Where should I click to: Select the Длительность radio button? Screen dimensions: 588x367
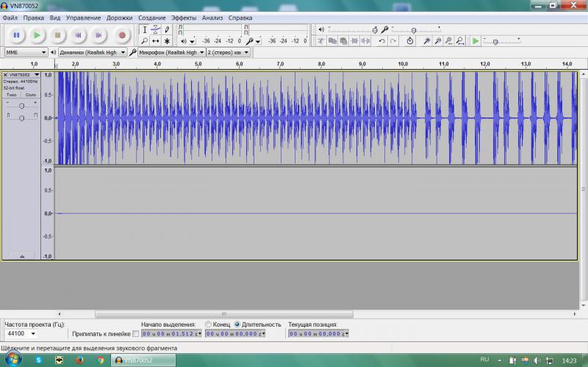(237, 324)
